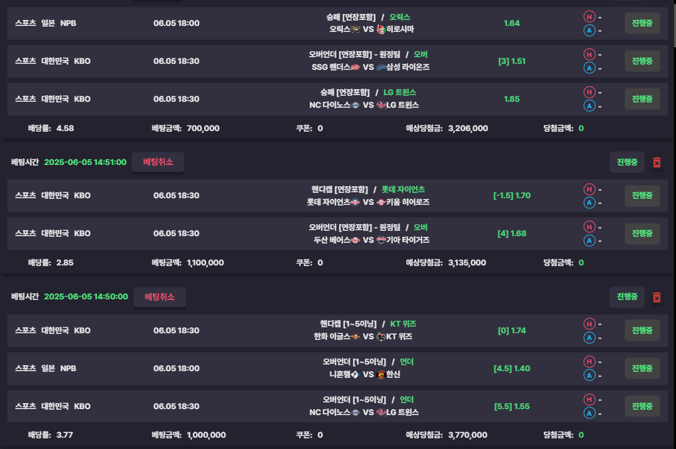
Task: Click the [4] 1.68 odds value
Action: (x=512, y=233)
